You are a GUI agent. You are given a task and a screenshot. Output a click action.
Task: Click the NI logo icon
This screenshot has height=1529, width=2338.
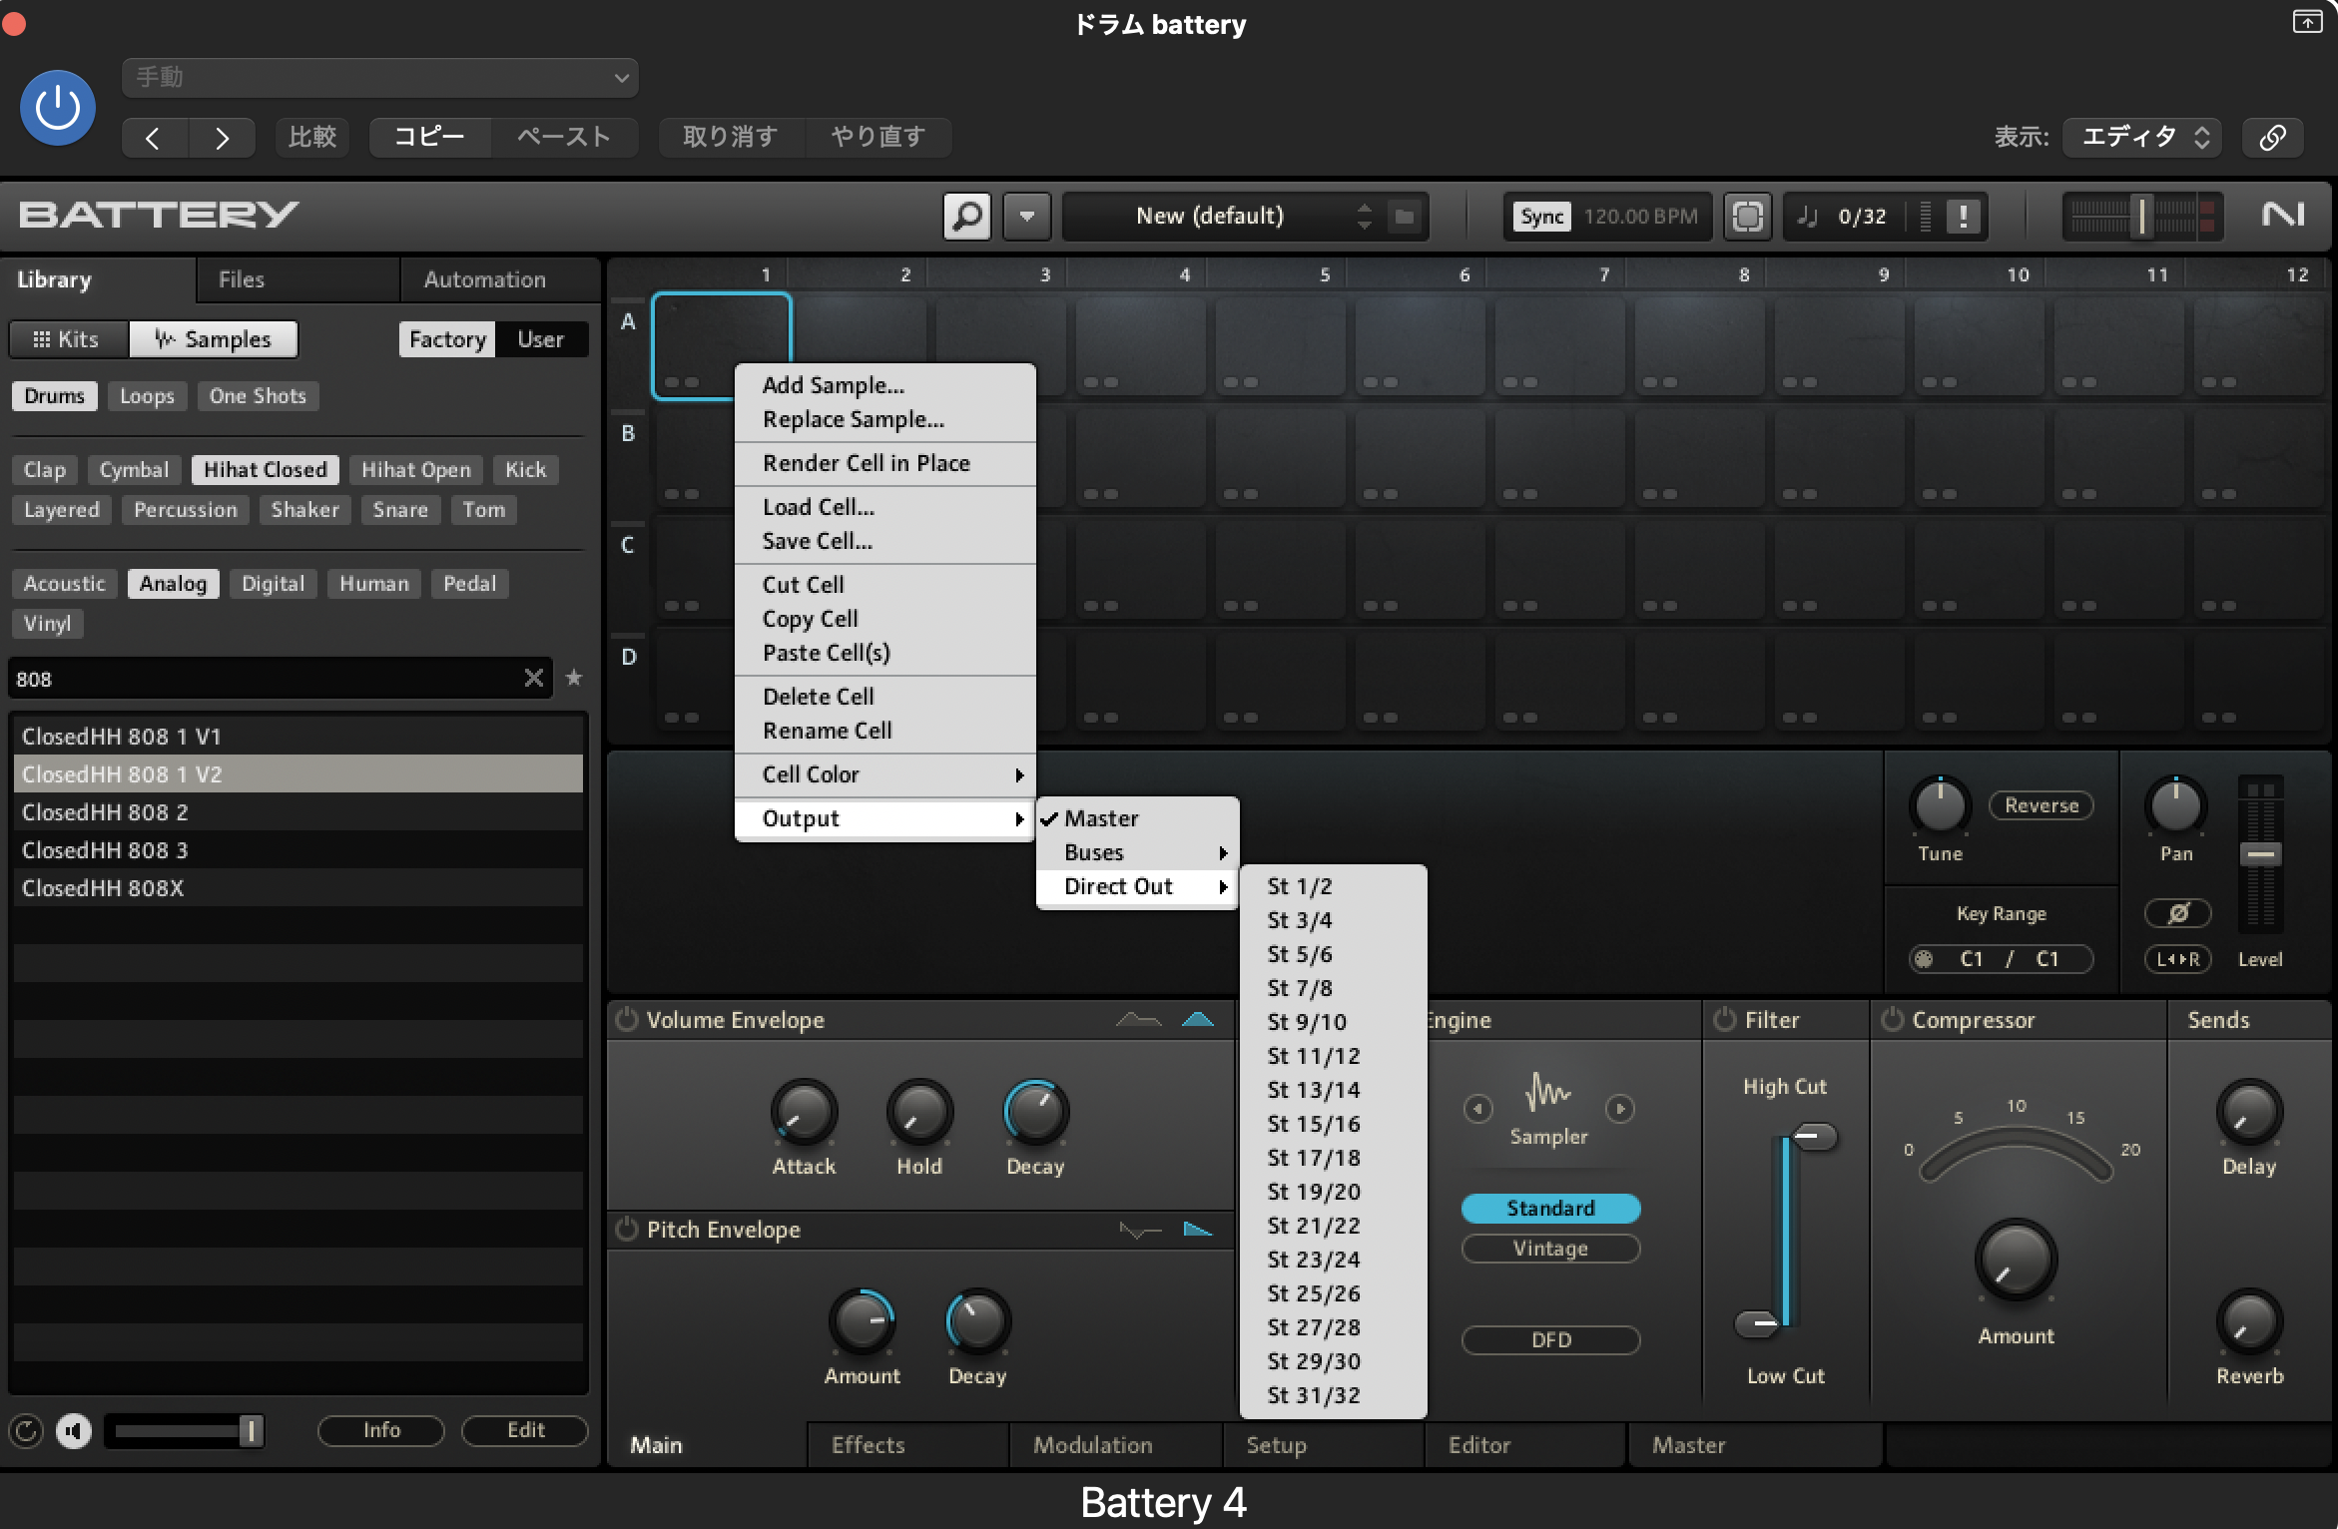click(x=2284, y=215)
